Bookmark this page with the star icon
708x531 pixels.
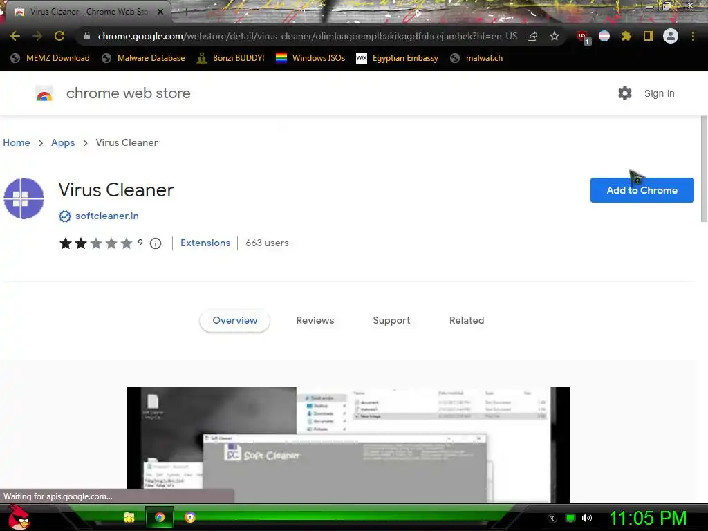tap(555, 36)
